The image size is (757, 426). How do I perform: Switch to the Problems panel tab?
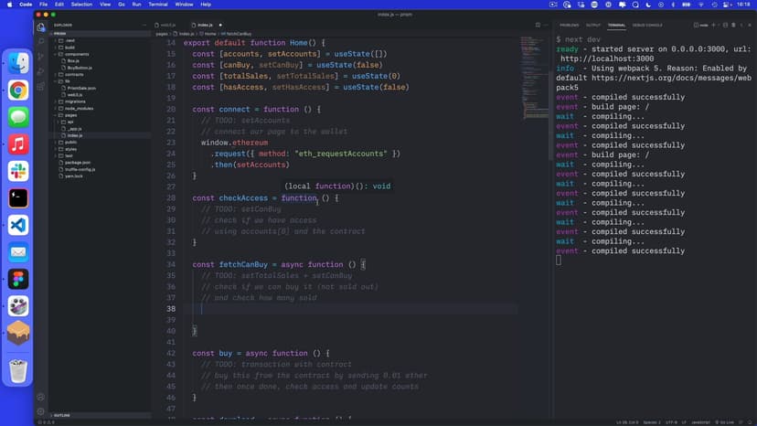pos(569,25)
